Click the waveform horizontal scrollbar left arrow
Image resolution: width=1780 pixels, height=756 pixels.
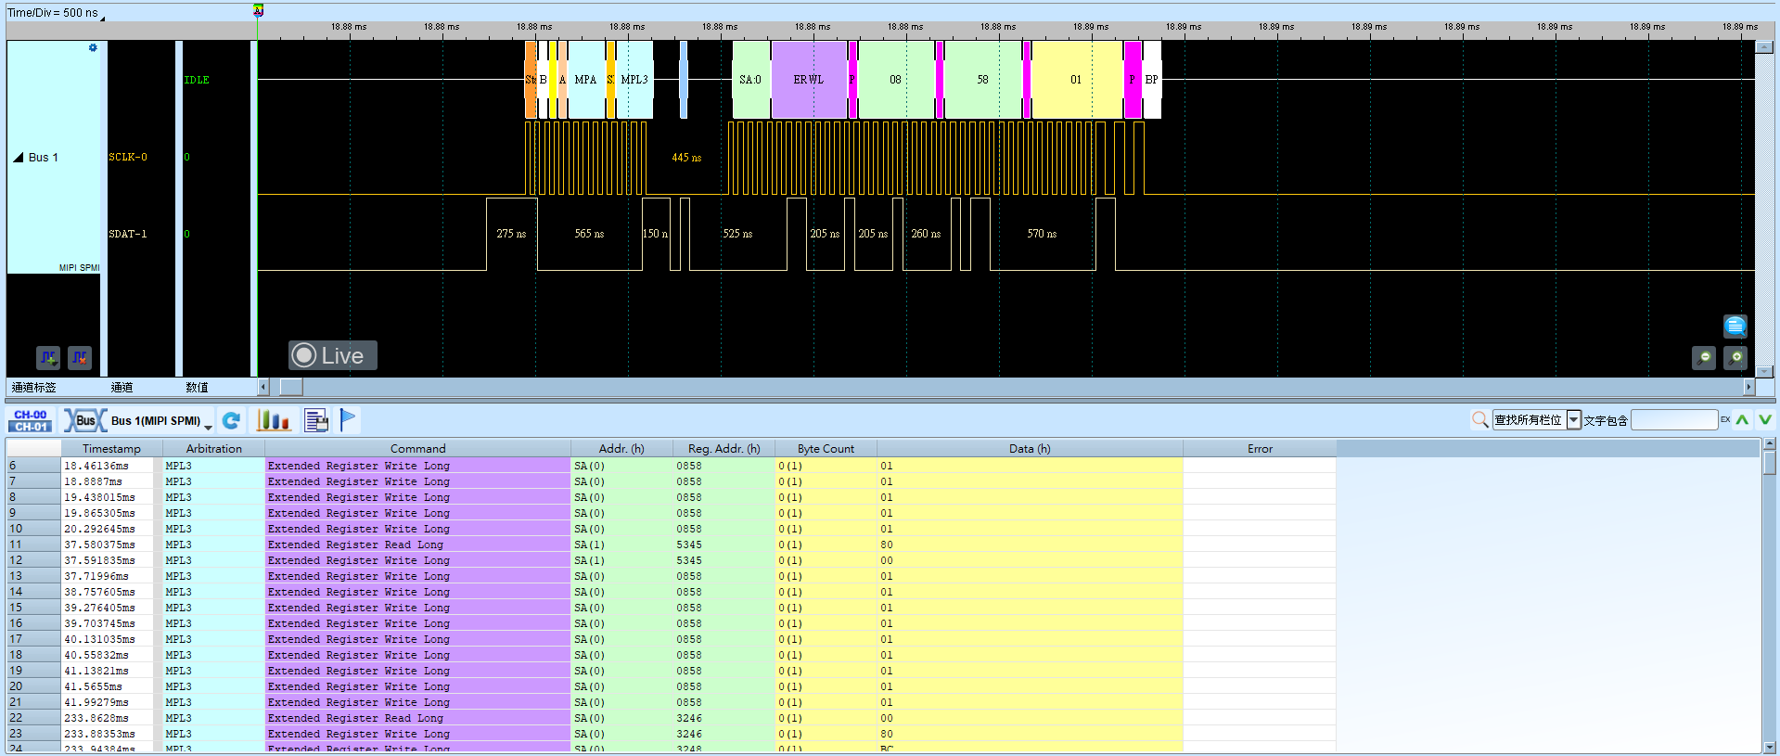tap(263, 387)
